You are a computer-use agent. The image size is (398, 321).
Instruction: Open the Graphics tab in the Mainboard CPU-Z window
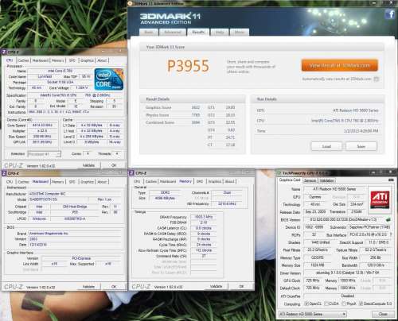pyautogui.click(x=87, y=182)
